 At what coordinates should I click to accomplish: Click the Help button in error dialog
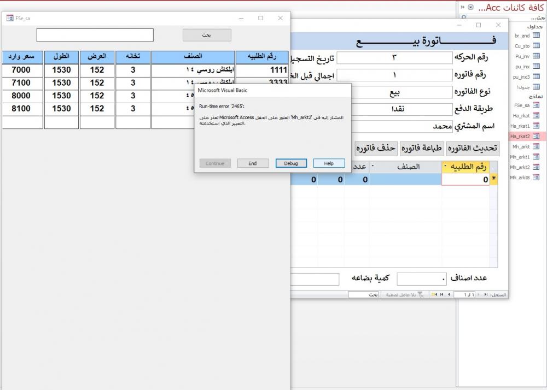point(329,163)
